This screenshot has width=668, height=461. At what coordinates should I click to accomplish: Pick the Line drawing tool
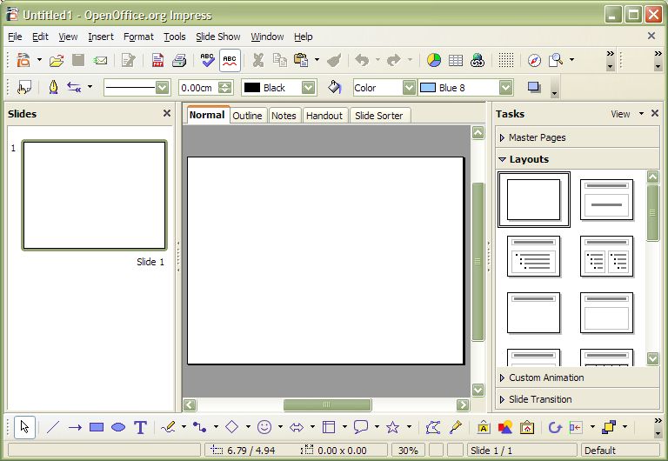click(53, 427)
